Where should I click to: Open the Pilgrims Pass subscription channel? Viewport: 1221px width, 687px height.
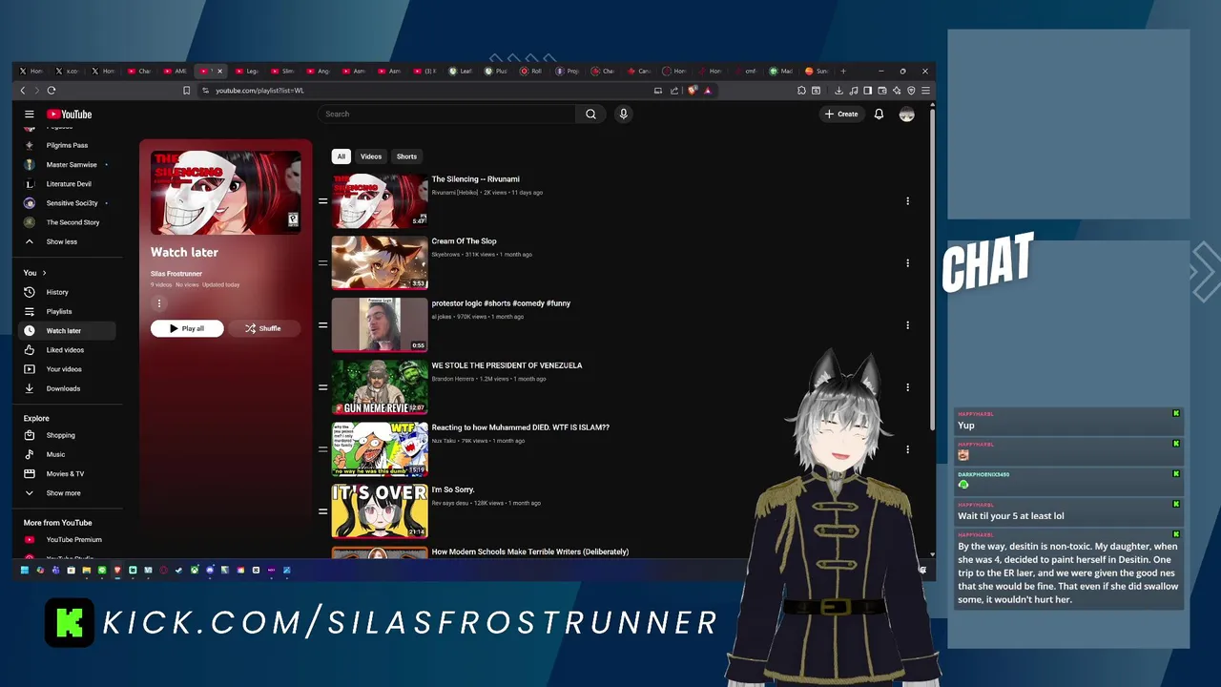tap(67, 145)
